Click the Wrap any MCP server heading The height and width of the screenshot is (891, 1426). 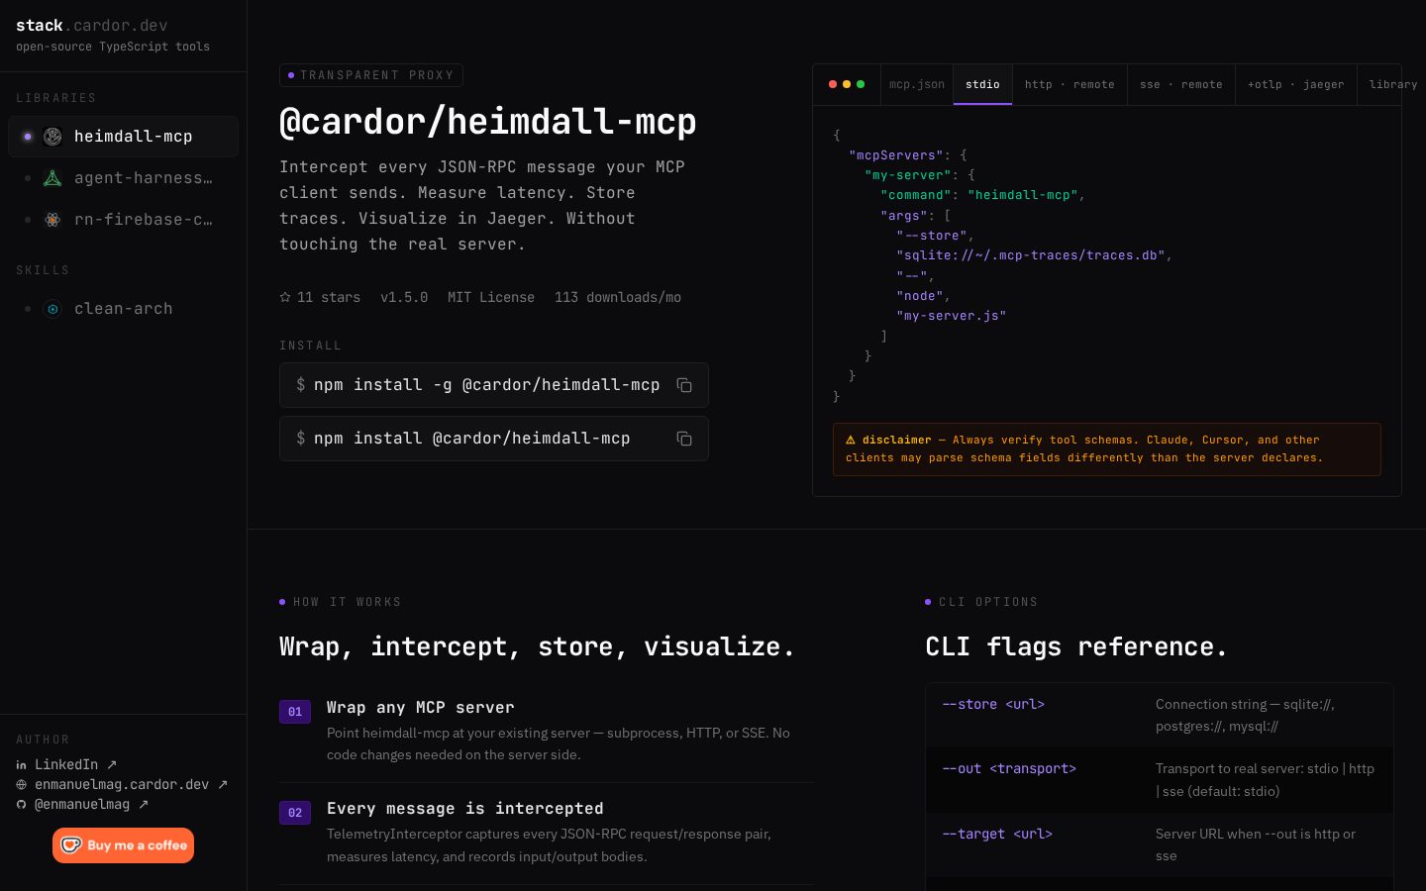point(421,707)
